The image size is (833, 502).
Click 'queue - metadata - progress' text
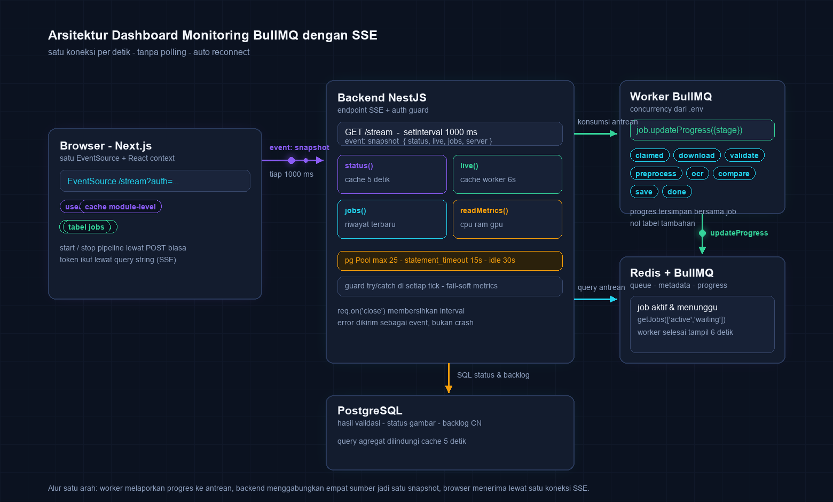pos(679,285)
